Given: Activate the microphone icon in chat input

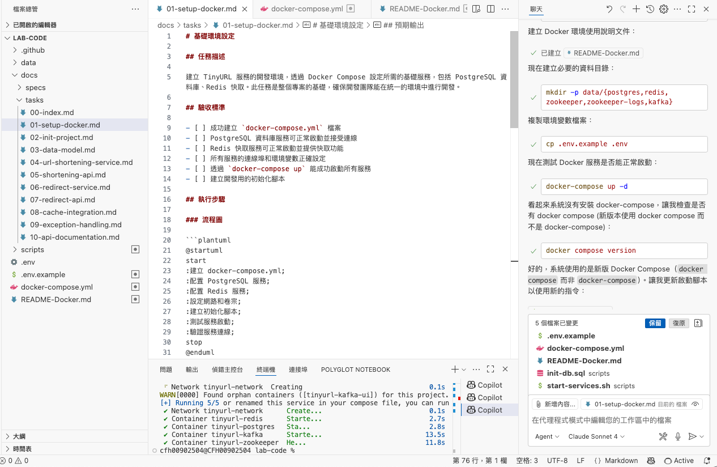Looking at the screenshot, I should click(x=677, y=436).
